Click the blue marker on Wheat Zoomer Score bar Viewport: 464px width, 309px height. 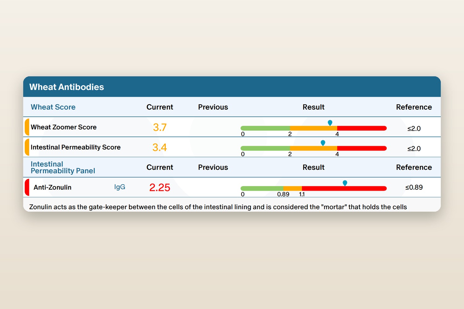[330, 123]
